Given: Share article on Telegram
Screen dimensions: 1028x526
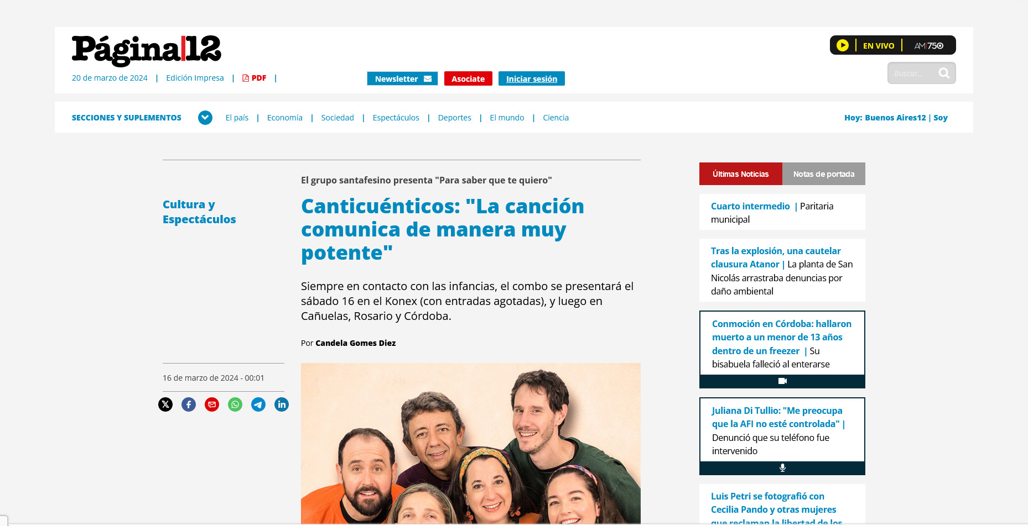Looking at the screenshot, I should (x=258, y=404).
